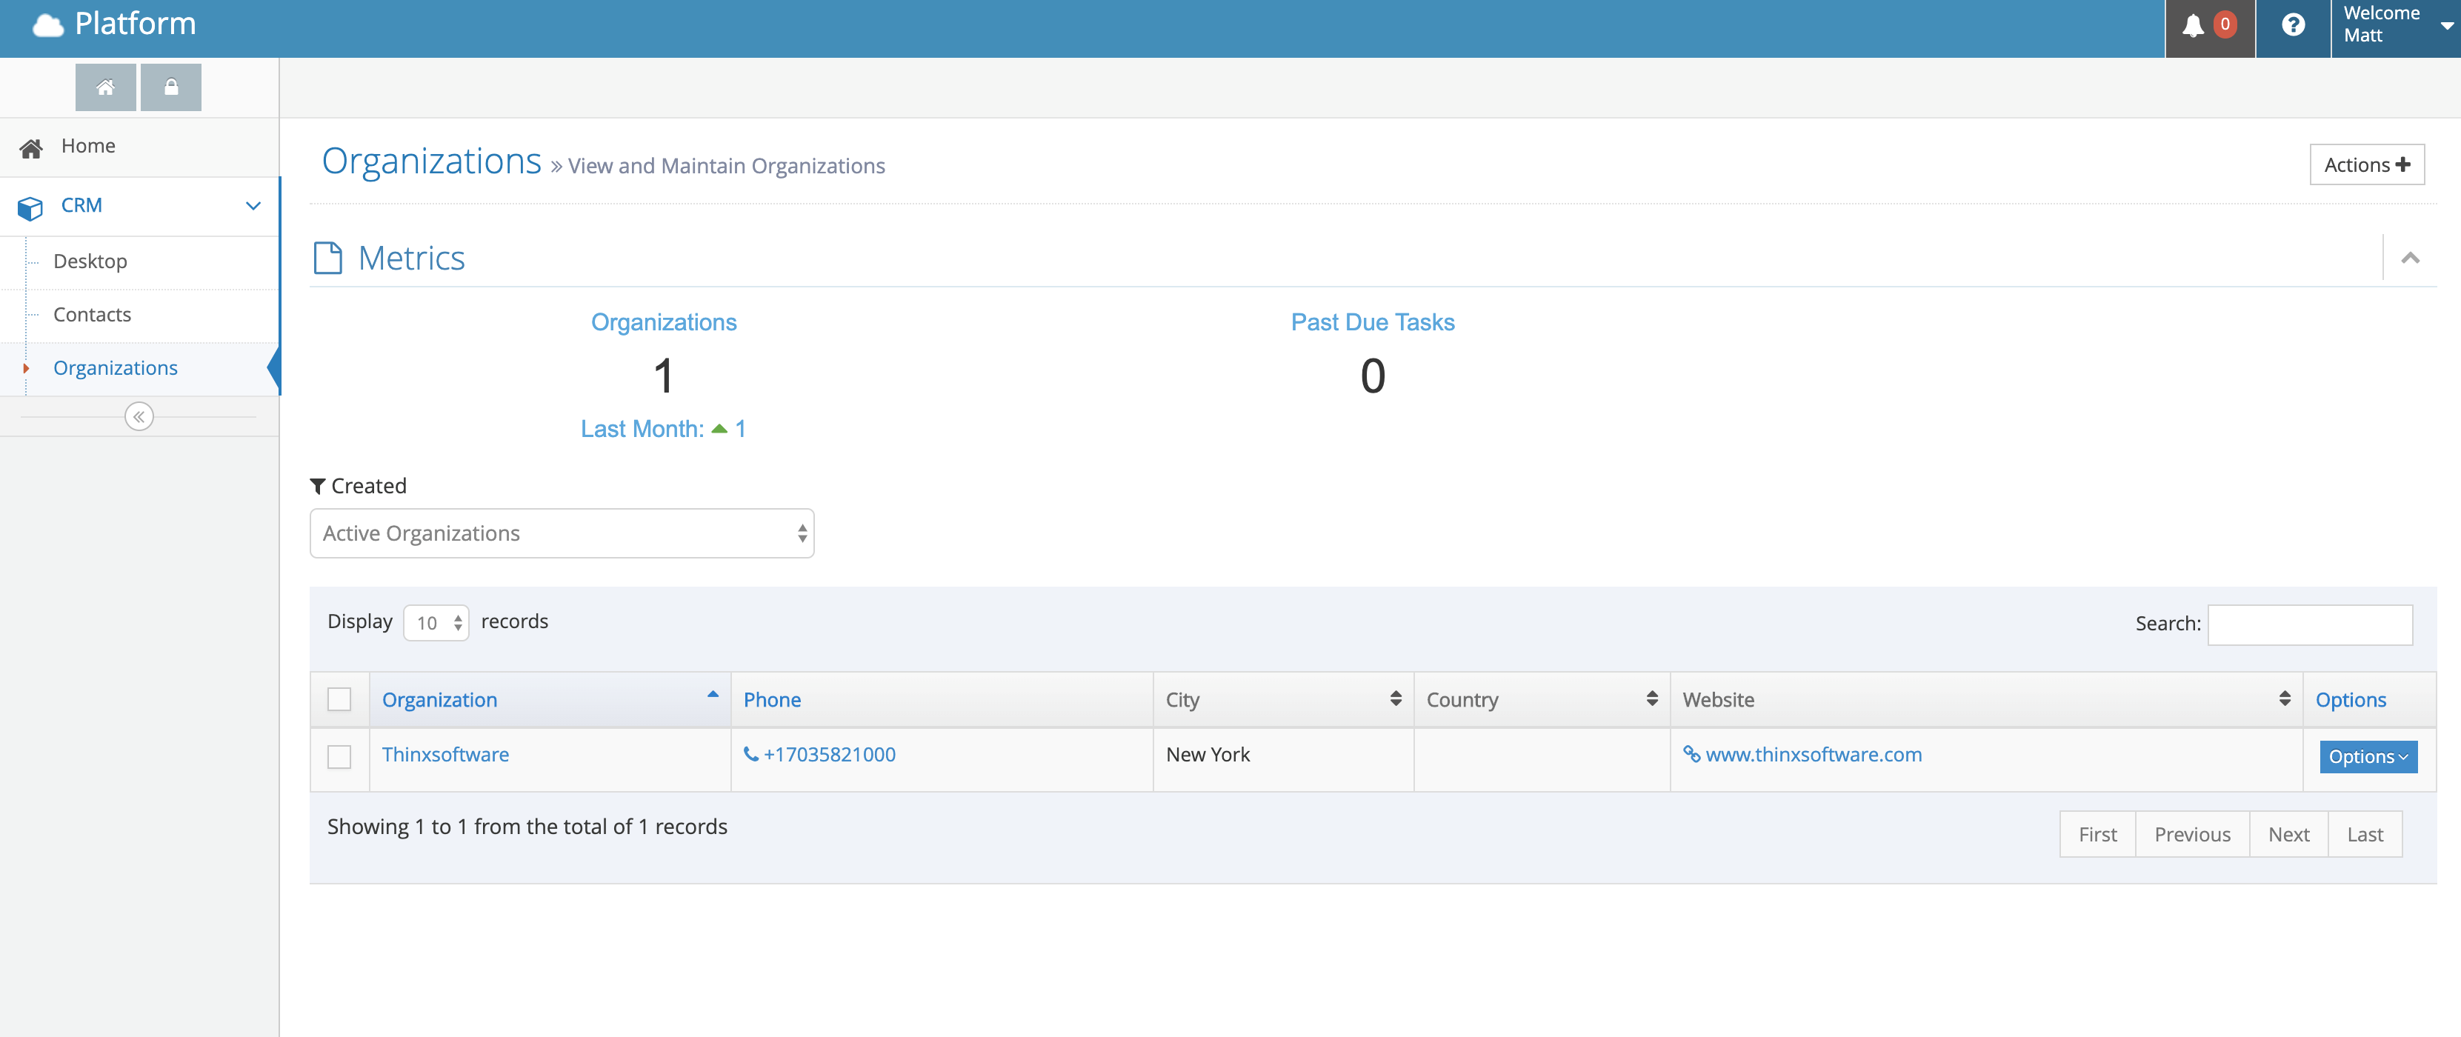Viewport: 2461px width, 1037px height.
Task: Collapse the Metrics panel chevron
Action: tap(2409, 258)
